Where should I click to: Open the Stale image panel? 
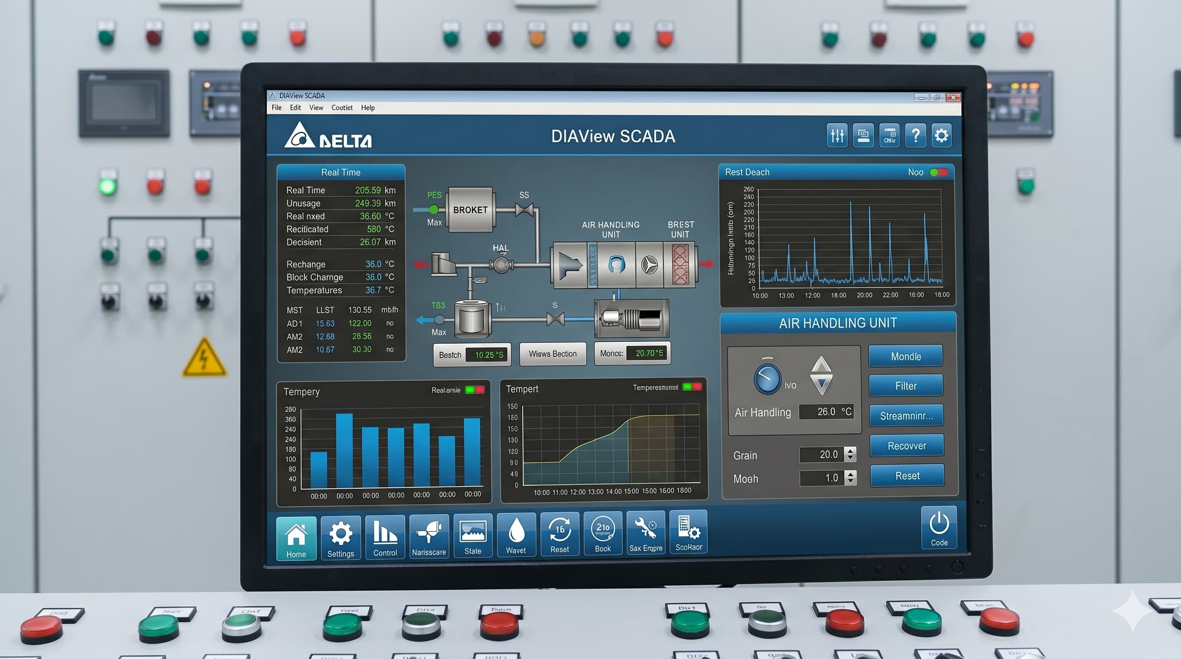pyautogui.click(x=472, y=535)
